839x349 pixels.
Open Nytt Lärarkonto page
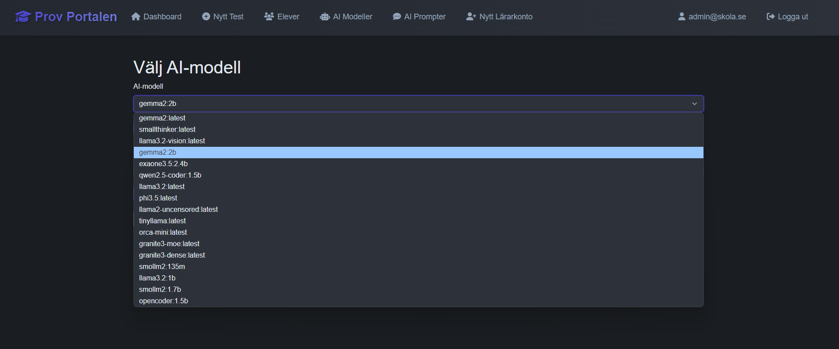point(499,17)
